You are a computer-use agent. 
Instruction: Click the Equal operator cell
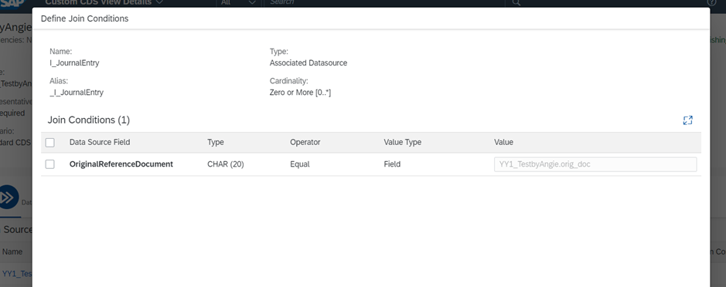299,164
